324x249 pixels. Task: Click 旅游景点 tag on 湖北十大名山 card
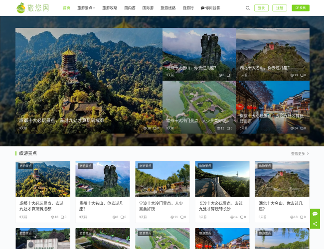[265, 166]
